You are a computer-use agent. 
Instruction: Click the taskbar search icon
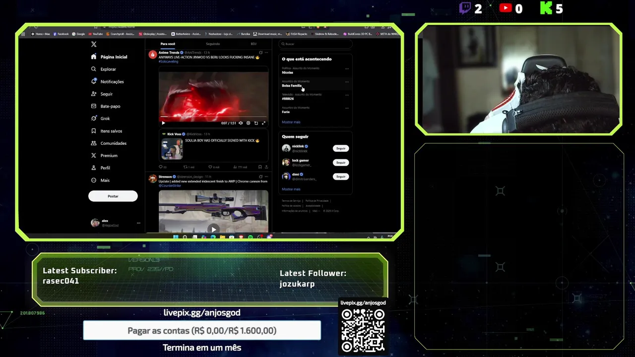185,237
